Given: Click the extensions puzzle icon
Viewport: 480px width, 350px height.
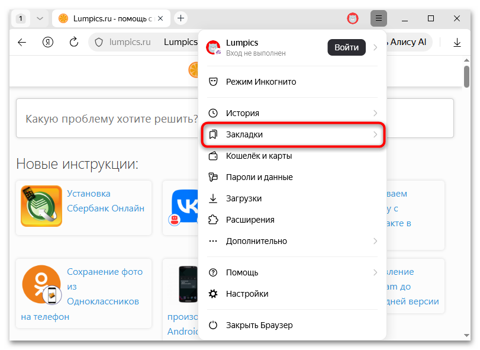Looking at the screenshot, I should [213, 220].
